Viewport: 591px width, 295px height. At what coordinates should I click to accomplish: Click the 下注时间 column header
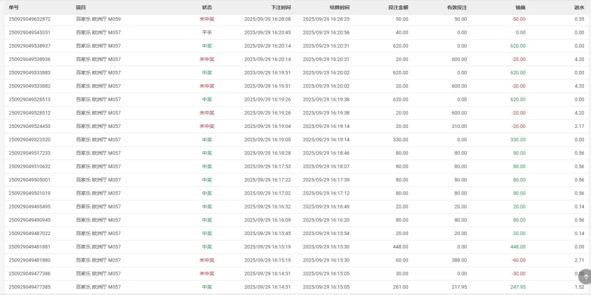[x=280, y=7]
